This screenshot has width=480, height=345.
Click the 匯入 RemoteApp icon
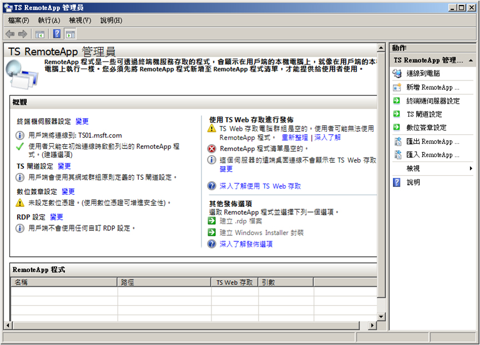point(398,155)
